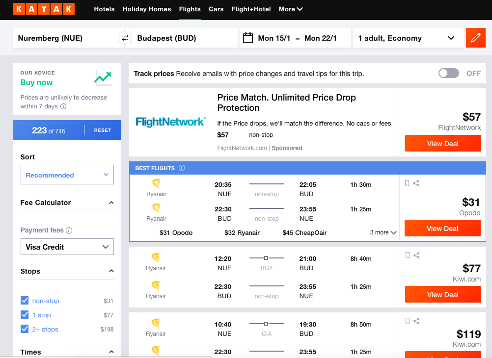Image resolution: width=492 pixels, height=358 pixels.
Task: Collapse the Times filter section
Action: 111,352
